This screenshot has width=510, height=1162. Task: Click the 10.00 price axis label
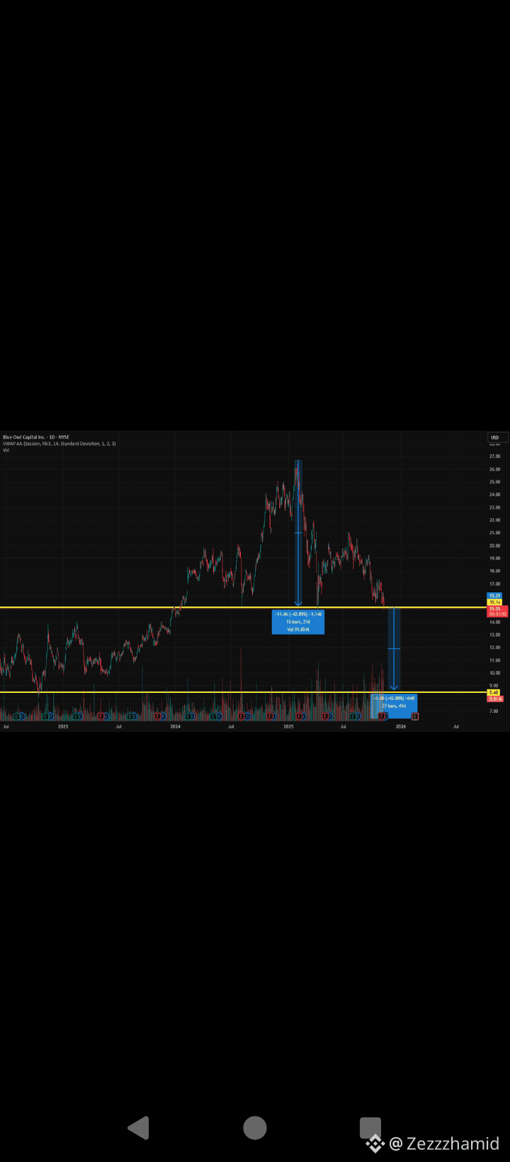[494, 673]
